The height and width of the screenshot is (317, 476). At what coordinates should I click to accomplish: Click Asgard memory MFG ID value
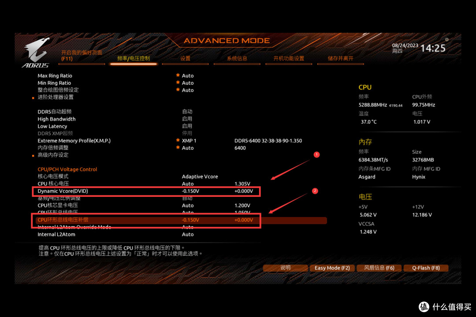(x=367, y=177)
